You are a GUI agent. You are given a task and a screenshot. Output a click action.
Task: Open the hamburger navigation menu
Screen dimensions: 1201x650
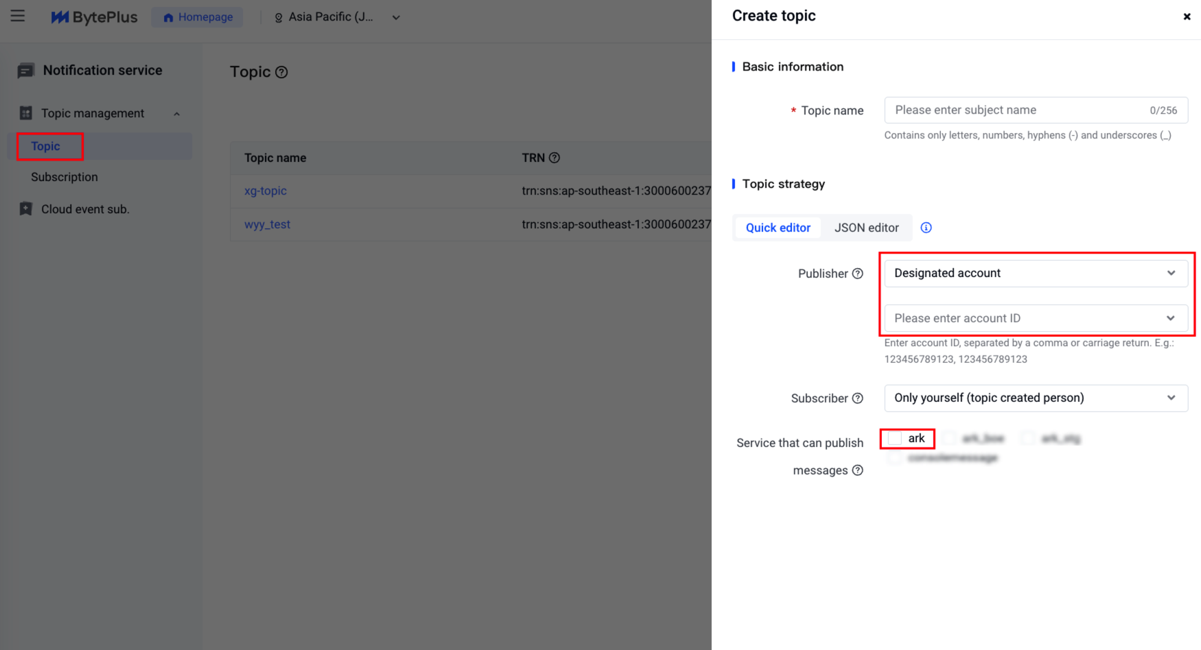(18, 16)
